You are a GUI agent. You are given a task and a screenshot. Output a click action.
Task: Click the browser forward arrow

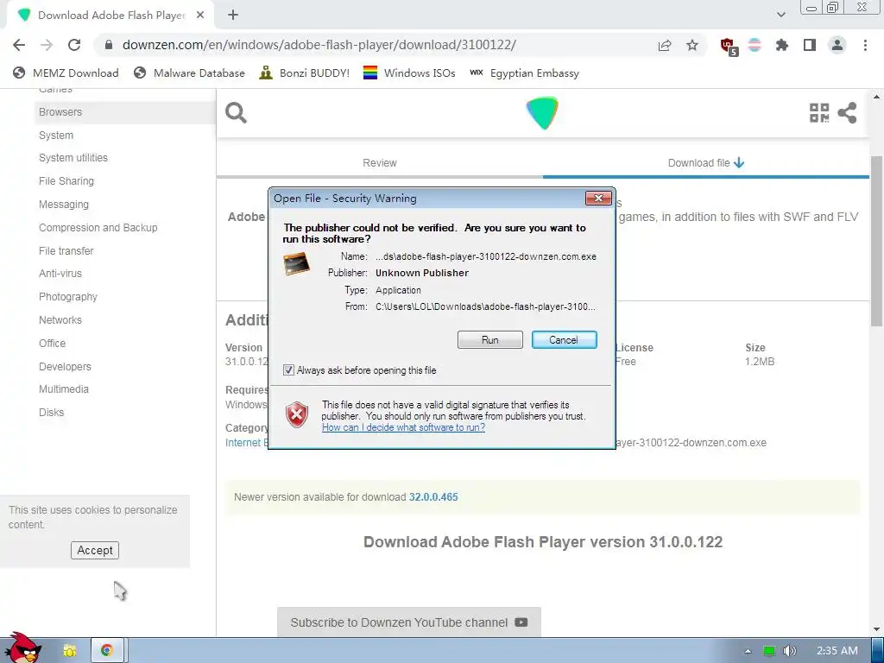pos(47,45)
